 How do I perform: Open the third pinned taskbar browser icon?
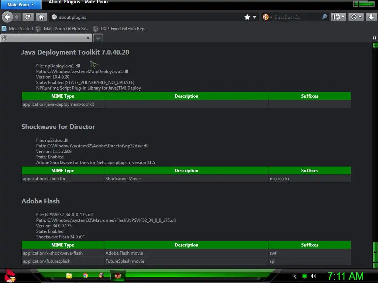click(101, 276)
